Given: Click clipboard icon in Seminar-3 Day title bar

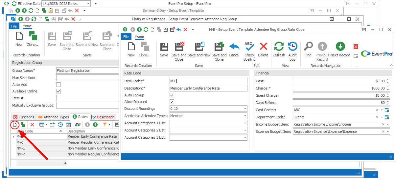Looking at the screenshot, I should tap(50, 10).
